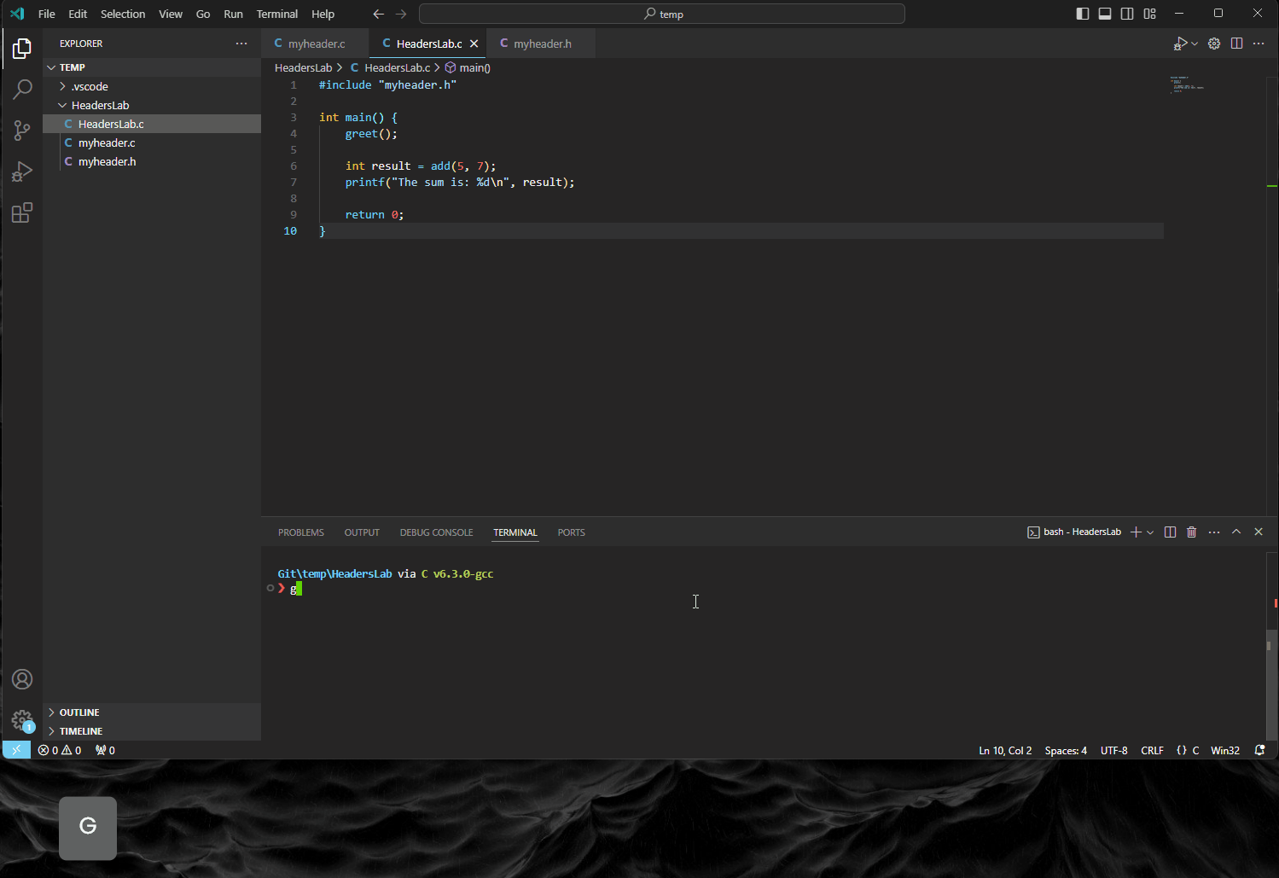
Task: Open the Search view in activity bar
Action: pos(22,89)
